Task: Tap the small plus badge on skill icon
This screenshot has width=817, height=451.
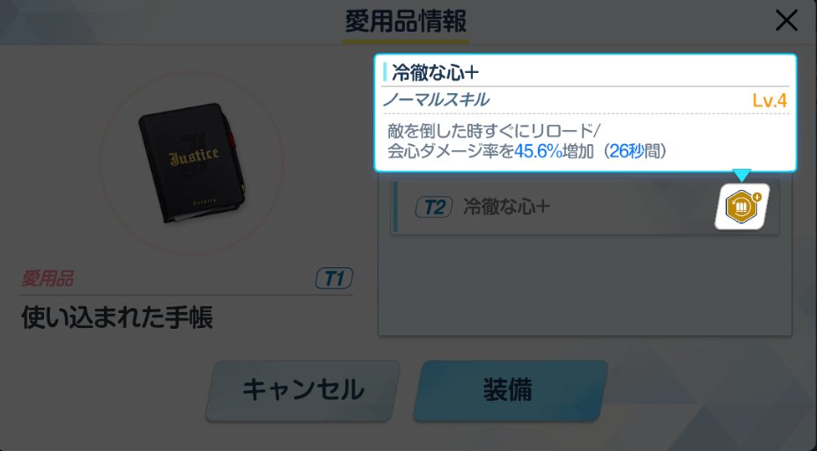Action: coord(757,197)
